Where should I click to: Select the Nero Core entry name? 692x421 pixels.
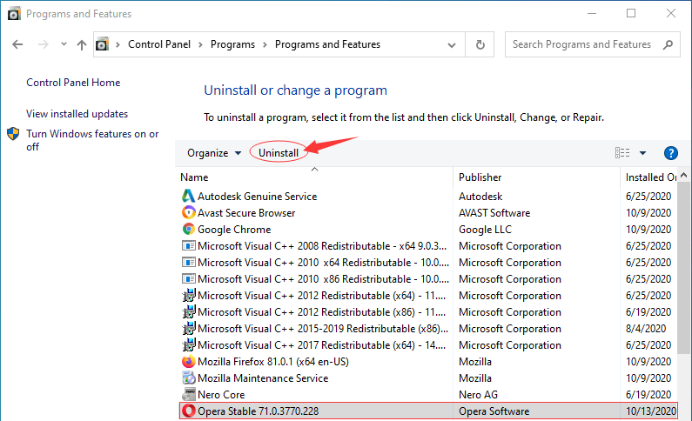coord(221,395)
